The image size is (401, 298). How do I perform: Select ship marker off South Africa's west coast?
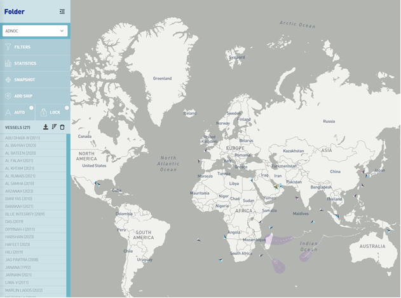[x=221, y=260]
